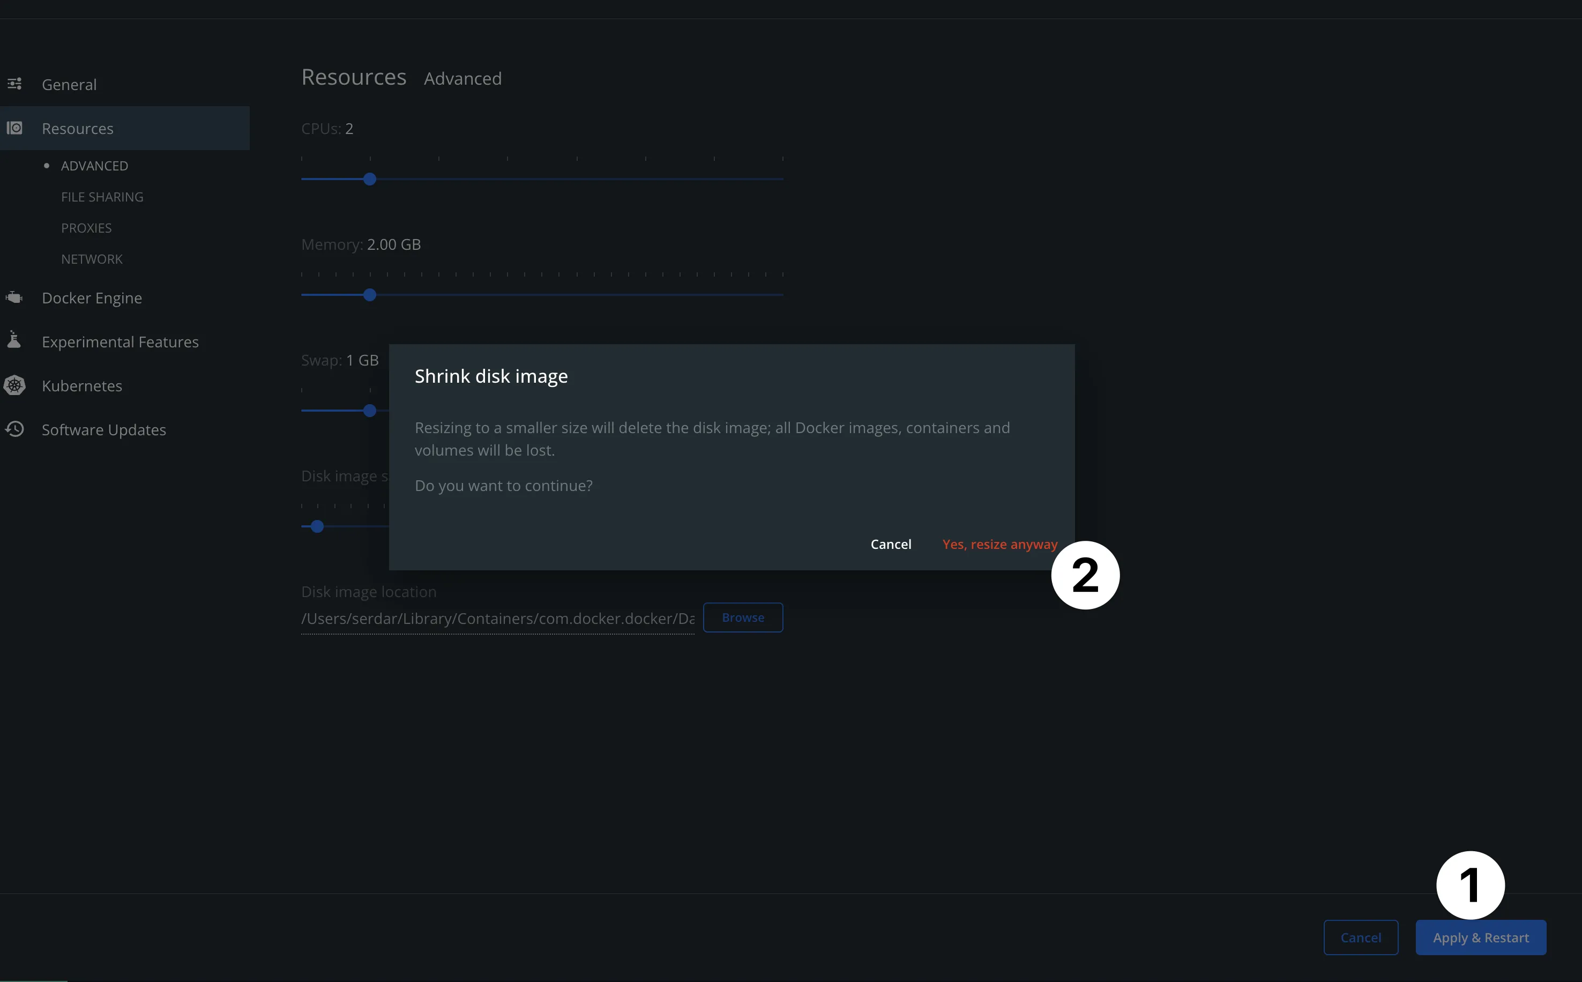This screenshot has height=982, width=1582.
Task: Click Apply & Restart to save settings
Action: (x=1481, y=938)
